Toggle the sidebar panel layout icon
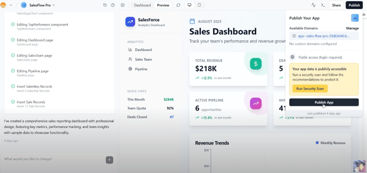 (123, 5)
